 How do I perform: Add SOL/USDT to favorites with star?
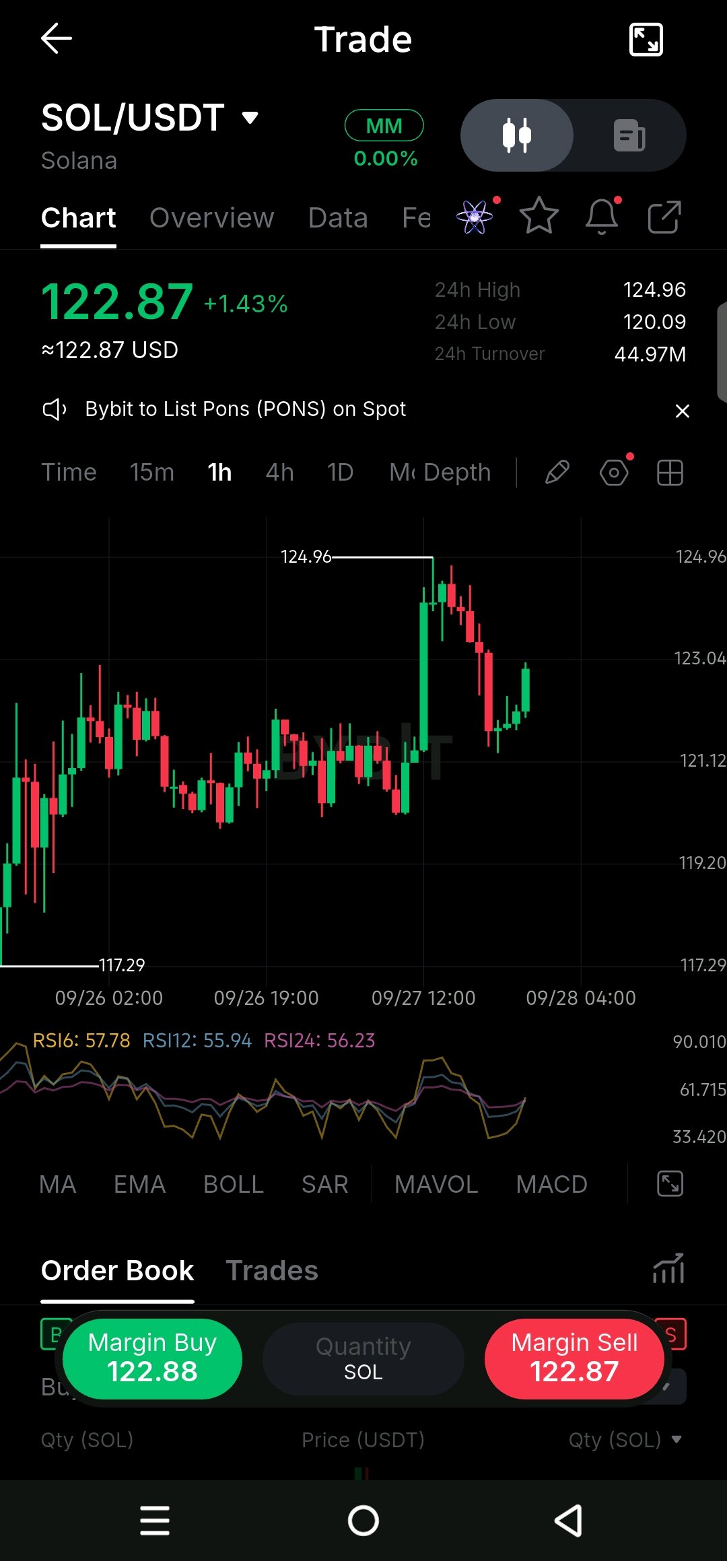539,216
